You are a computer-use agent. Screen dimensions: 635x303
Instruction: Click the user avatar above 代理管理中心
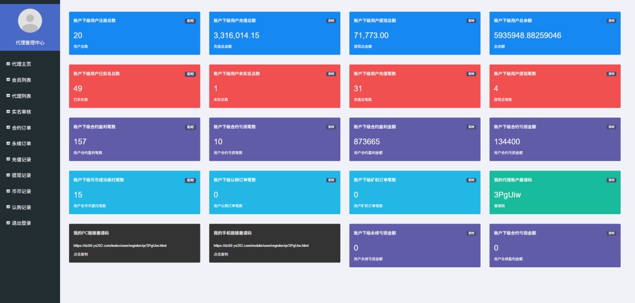click(30, 21)
